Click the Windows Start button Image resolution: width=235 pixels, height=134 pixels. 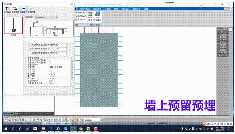coord(6,129)
